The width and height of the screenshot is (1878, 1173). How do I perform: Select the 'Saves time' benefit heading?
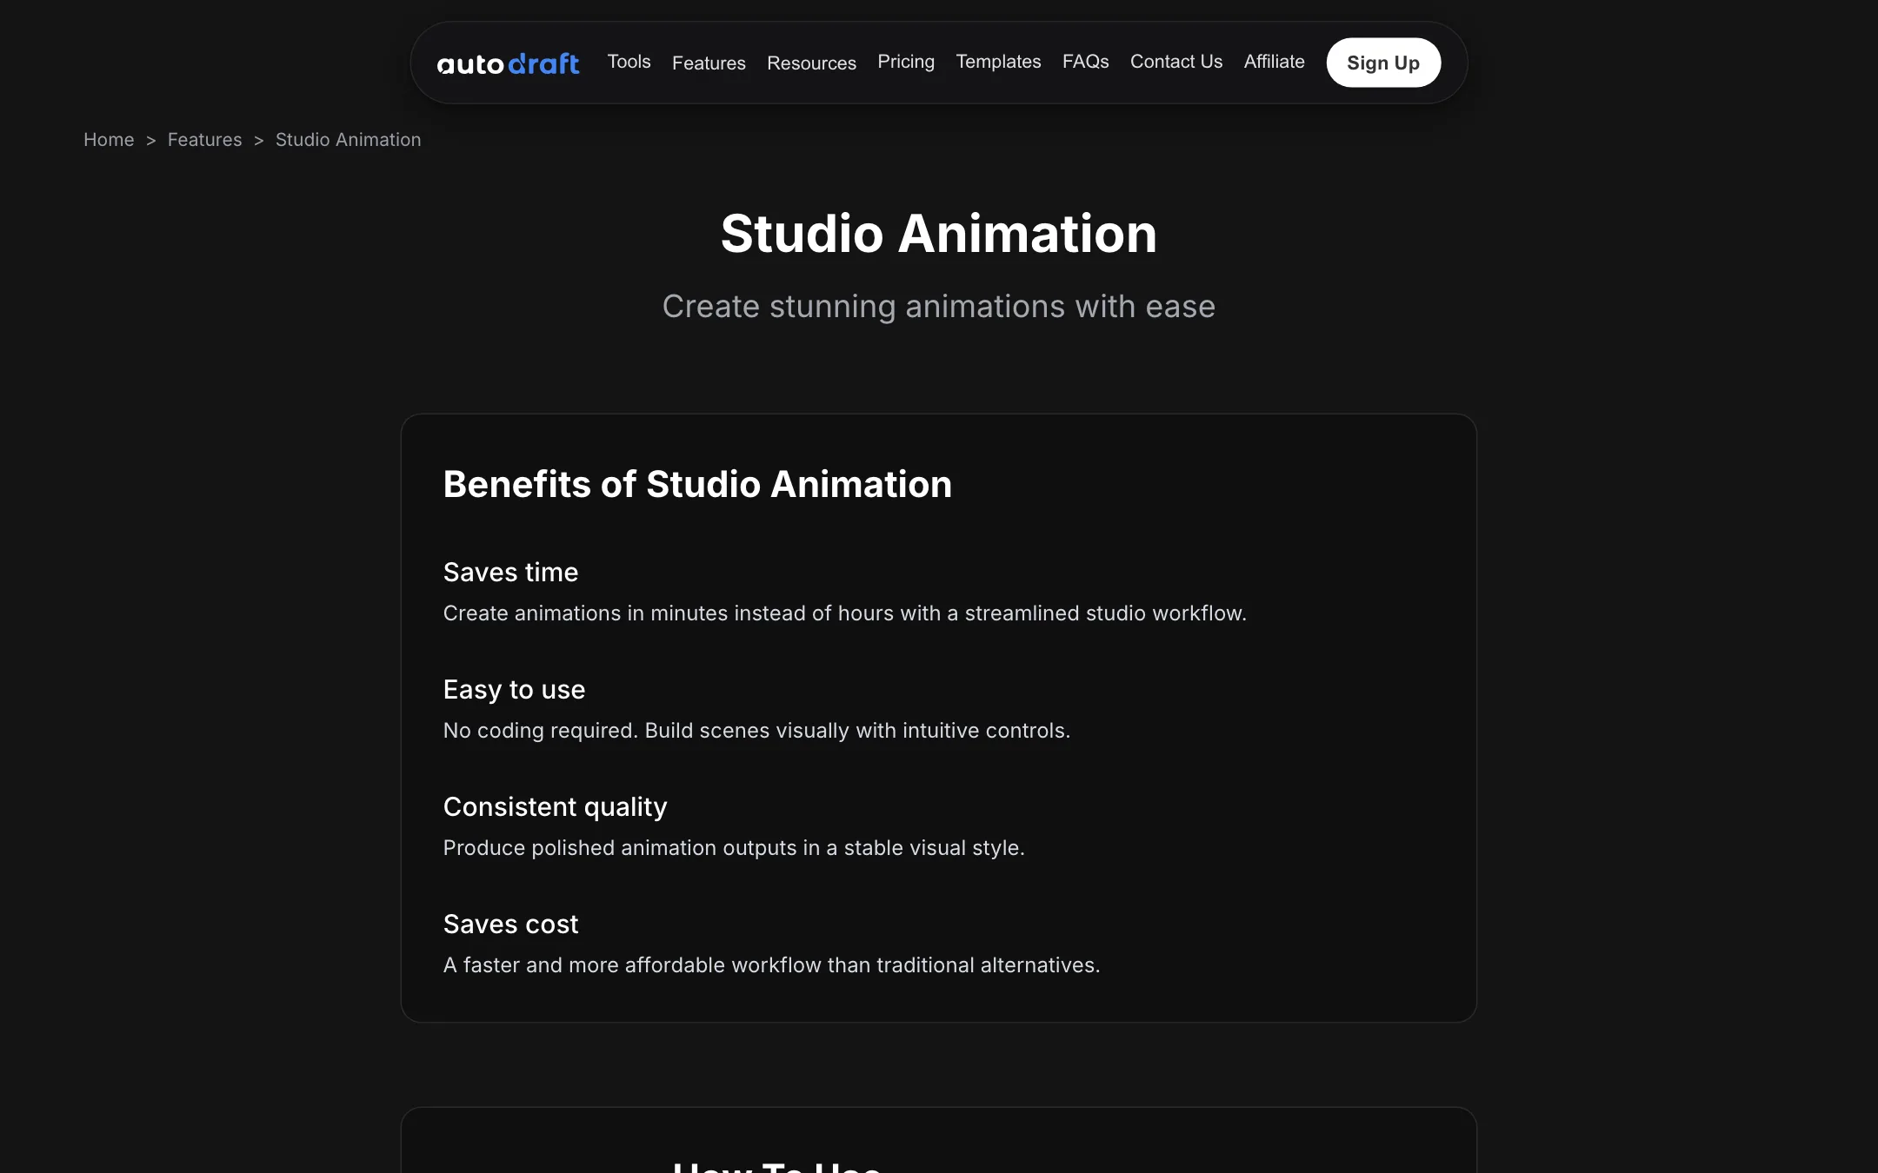tap(510, 573)
